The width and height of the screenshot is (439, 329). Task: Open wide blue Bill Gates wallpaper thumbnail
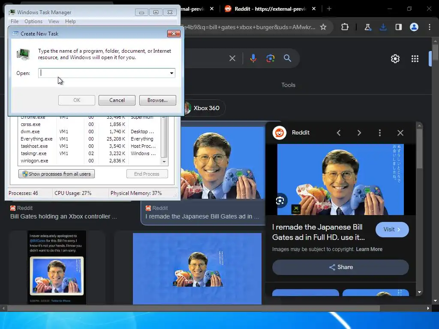[197, 269]
